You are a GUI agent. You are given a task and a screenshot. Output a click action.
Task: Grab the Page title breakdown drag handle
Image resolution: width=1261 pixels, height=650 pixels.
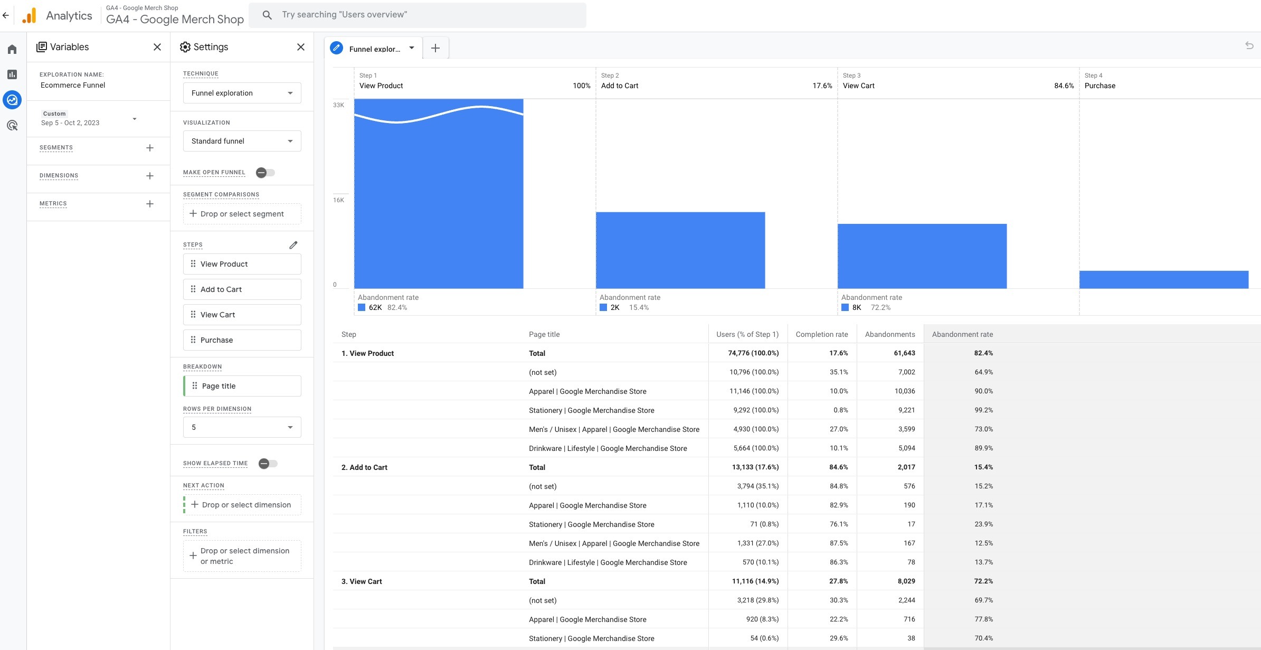(x=195, y=385)
